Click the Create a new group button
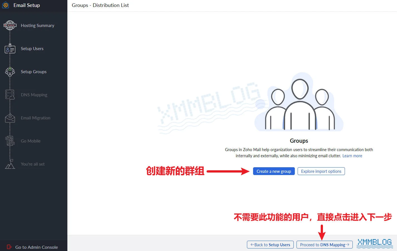397x251 pixels. coord(274,171)
